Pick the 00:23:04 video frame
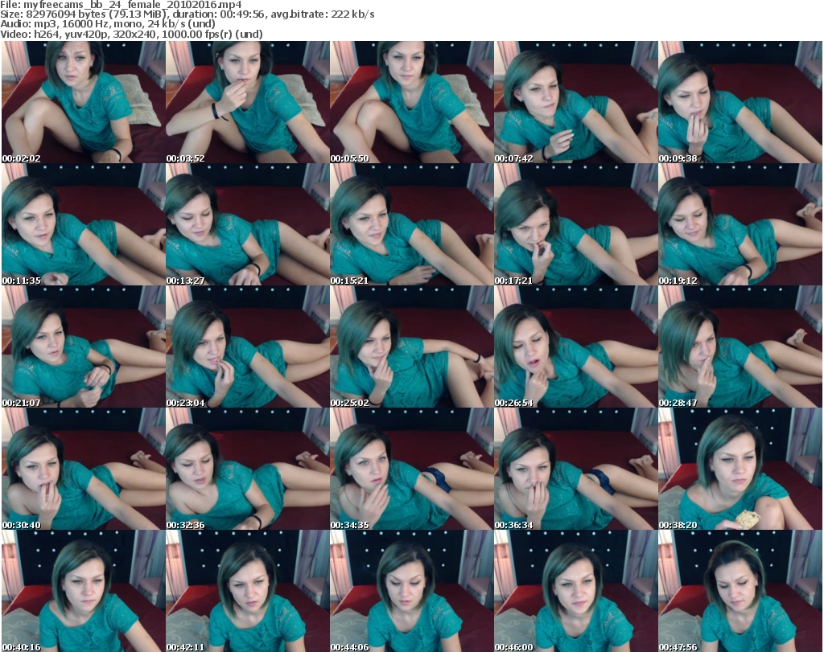The height and width of the screenshot is (652, 824). [248, 347]
